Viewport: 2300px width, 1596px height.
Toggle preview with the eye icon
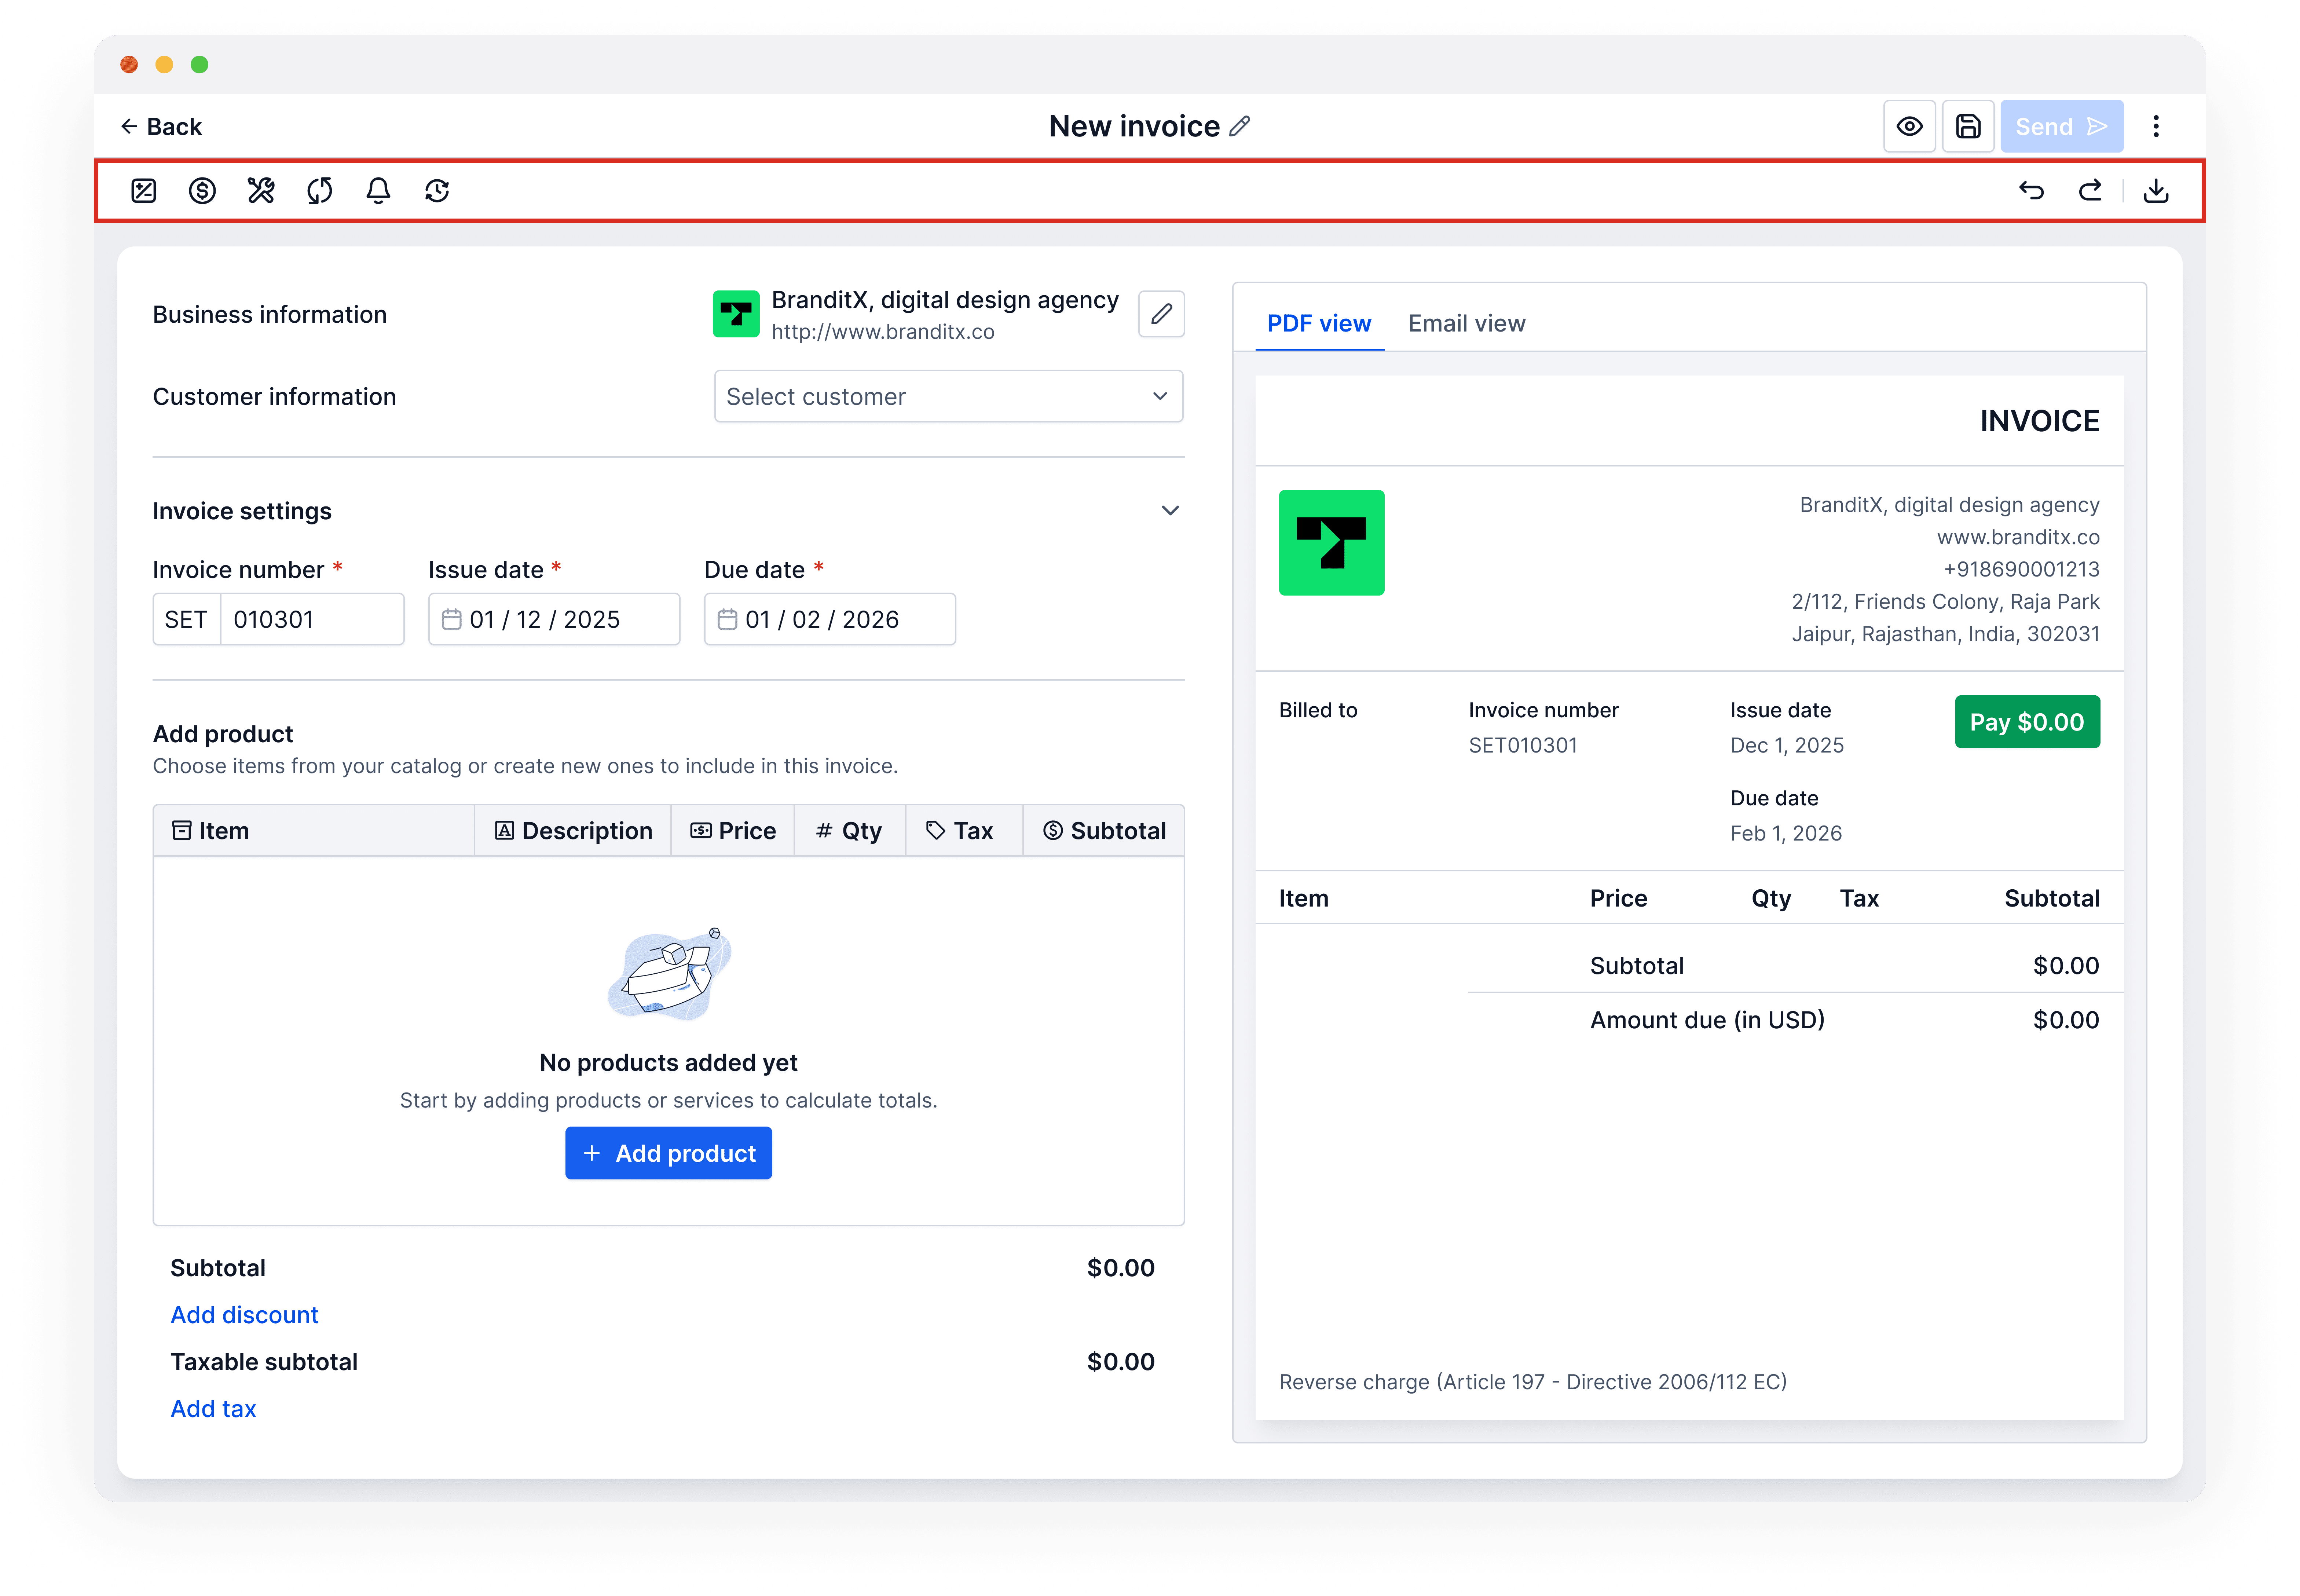click(1909, 127)
